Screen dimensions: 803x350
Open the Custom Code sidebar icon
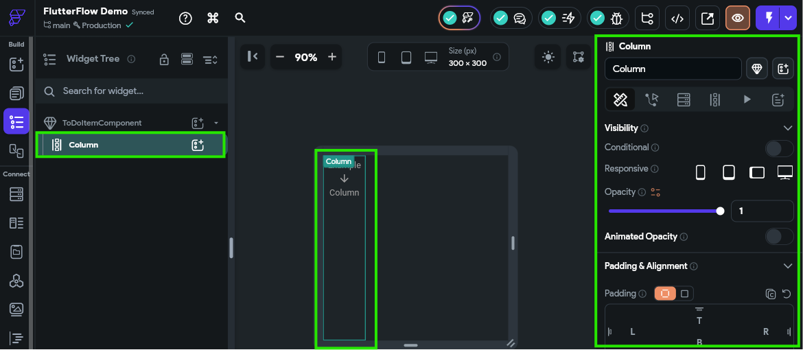pyautogui.click(x=16, y=338)
